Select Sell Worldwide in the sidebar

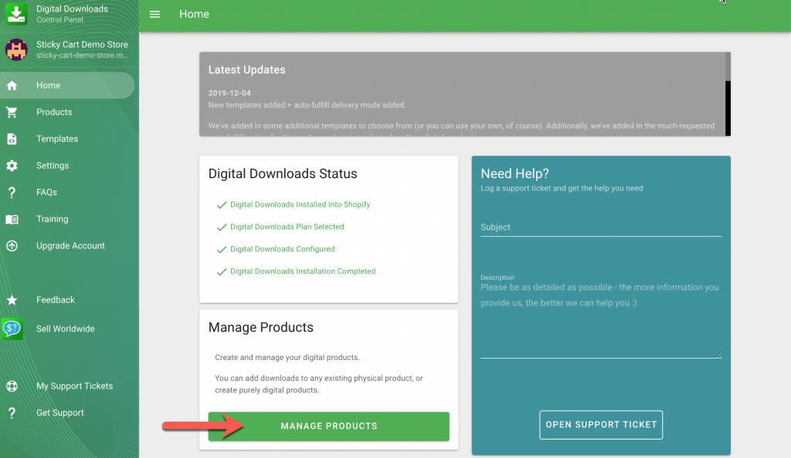tap(69, 329)
